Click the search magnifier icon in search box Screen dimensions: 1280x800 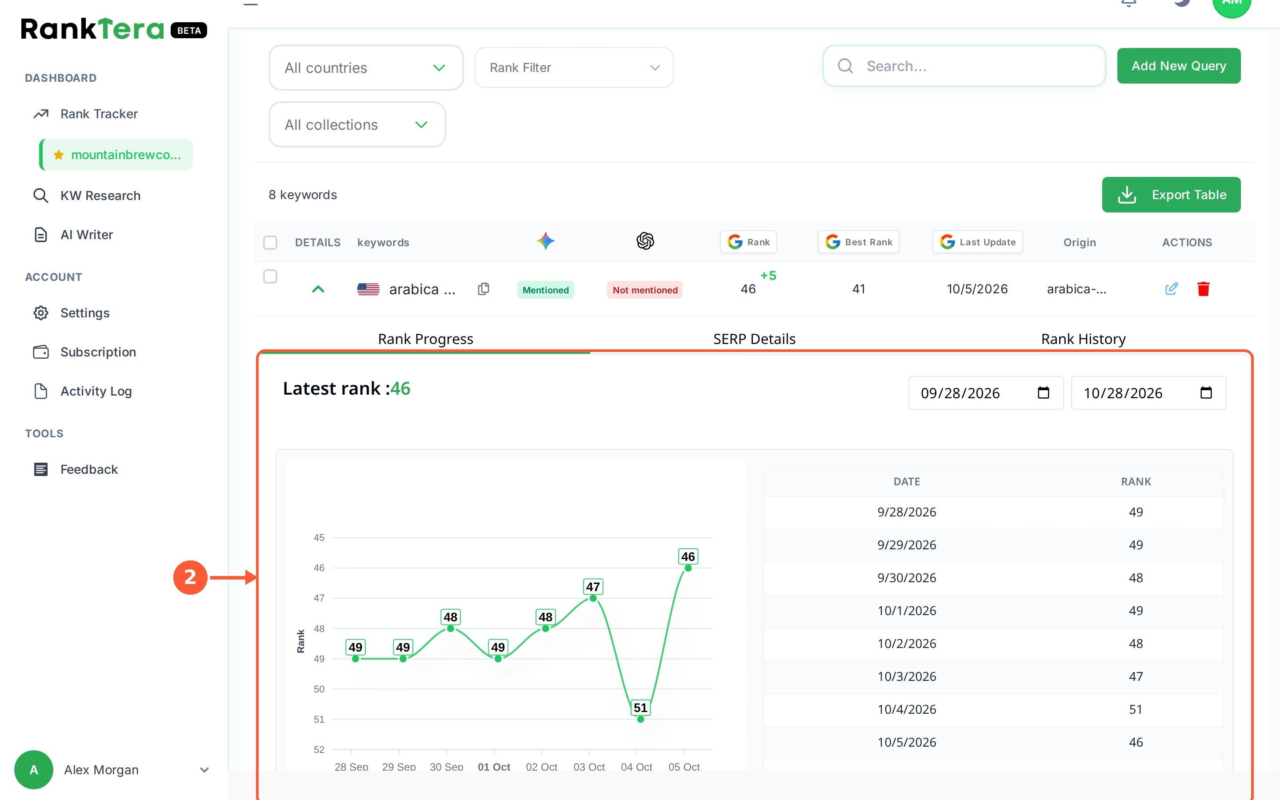[845, 66]
